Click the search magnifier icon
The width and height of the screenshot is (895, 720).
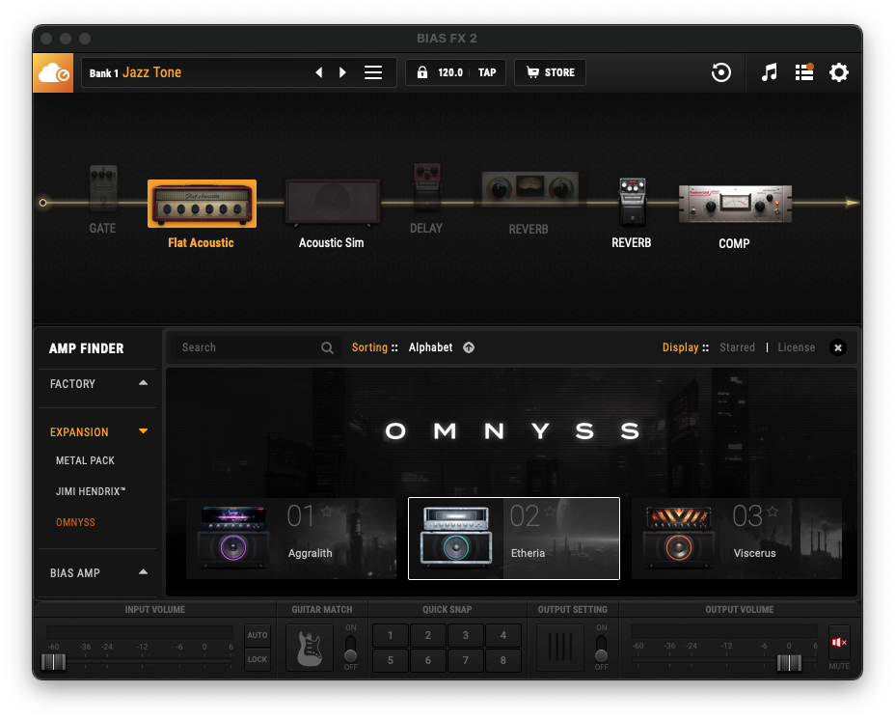tap(327, 347)
